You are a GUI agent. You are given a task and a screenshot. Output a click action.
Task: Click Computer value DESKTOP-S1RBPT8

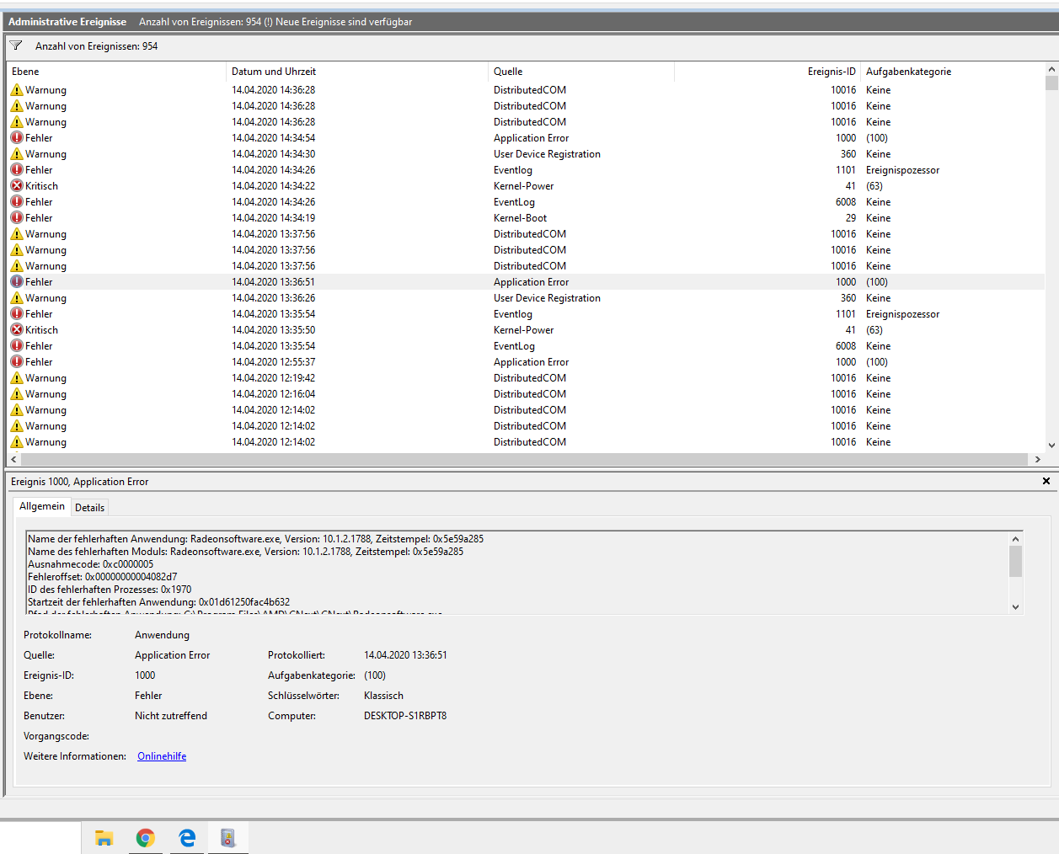(405, 716)
